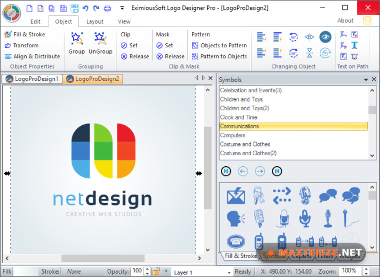
Task: Select the speaking head symbol
Action: [x=236, y=219]
